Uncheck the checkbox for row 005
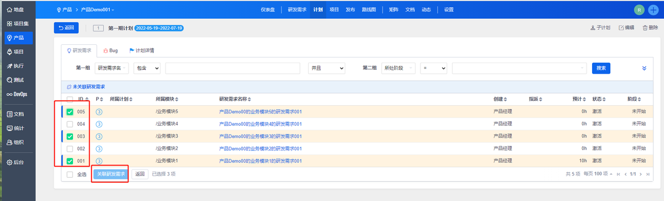This screenshot has width=664, height=201. pyautogui.click(x=70, y=112)
